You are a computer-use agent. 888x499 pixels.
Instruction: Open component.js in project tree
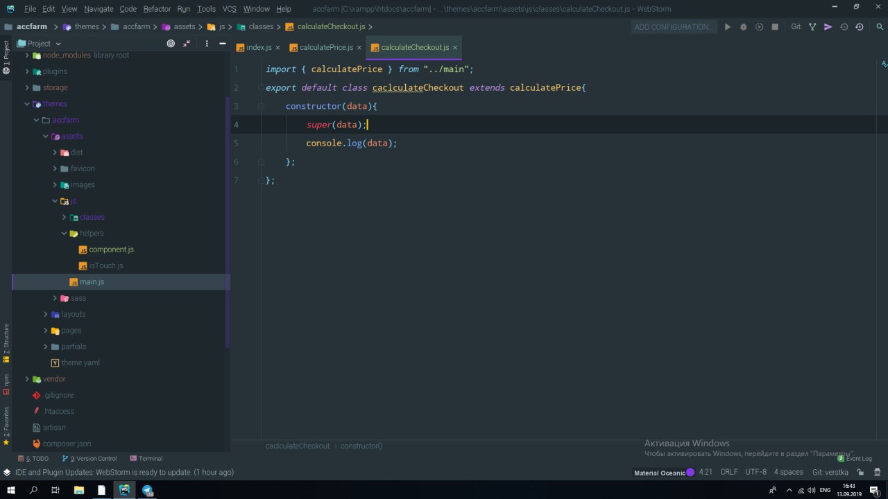pos(111,249)
